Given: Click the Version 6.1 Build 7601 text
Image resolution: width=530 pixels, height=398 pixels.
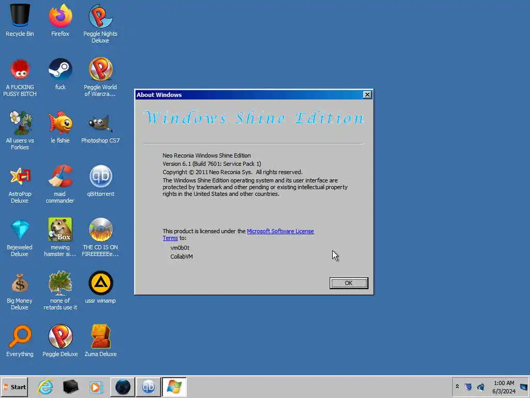Looking at the screenshot, I should tap(212, 164).
